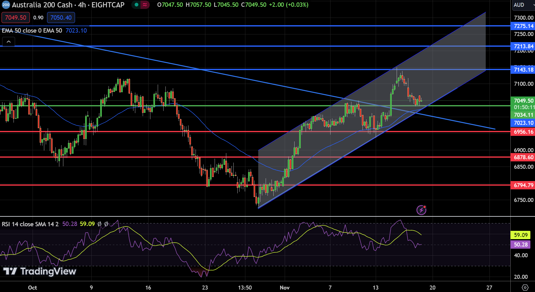Click the low value L7045.50
This screenshot has height=292, width=535.
pos(226,5)
